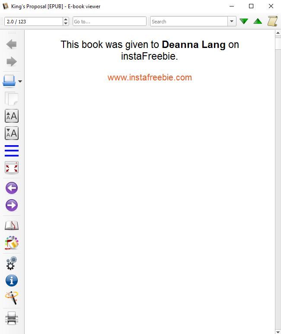The width and height of the screenshot is (281, 334).
Task: Minimize the E-book viewer window
Action: [232, 6]
